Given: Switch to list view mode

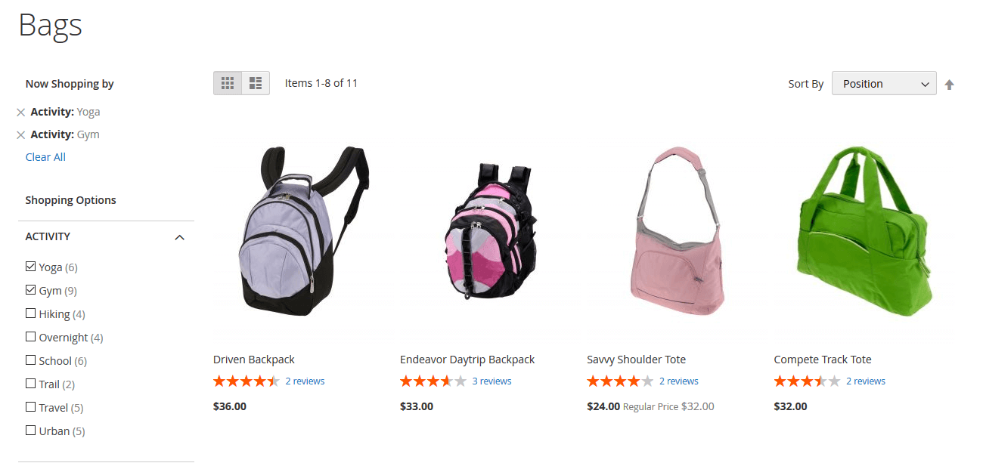Looking at the screenshot, I should 256,83.
